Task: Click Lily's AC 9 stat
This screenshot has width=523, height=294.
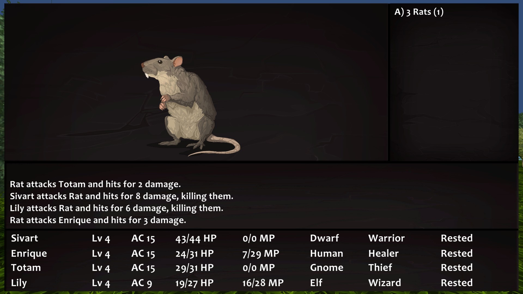Action: (x=142, y=283)
